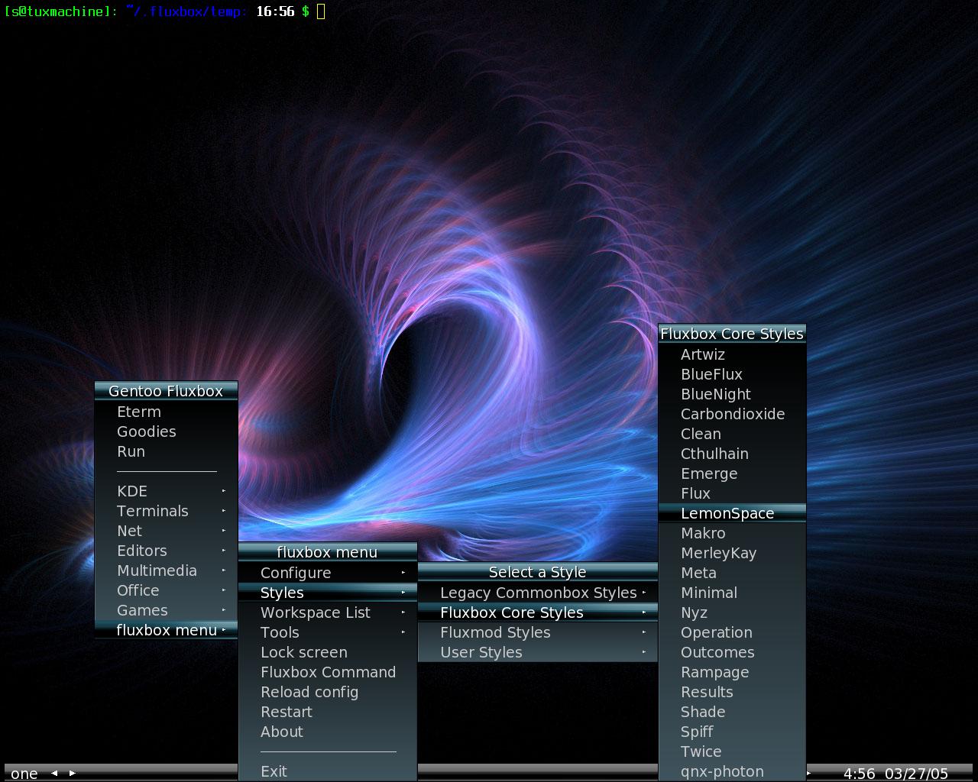Open the User Styles submenu

coord(538,652)
